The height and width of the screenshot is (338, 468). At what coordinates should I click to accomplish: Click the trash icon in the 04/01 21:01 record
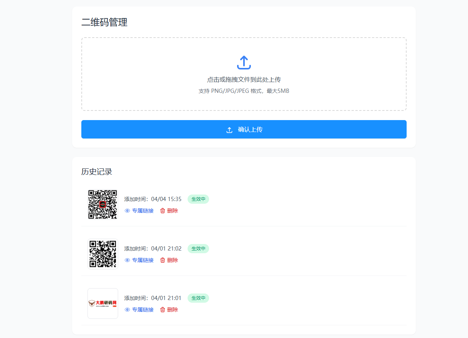coord(162,310)
